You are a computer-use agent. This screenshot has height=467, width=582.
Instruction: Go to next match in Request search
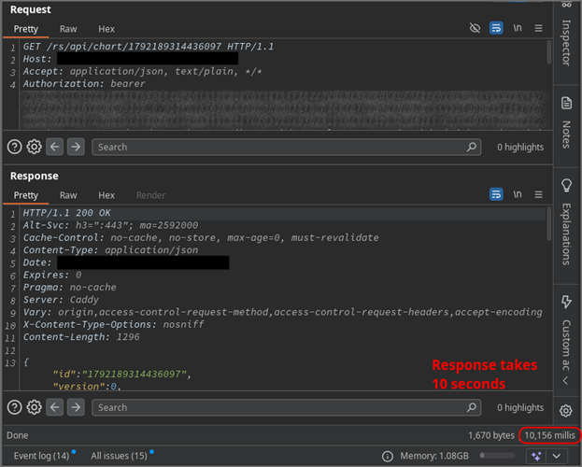[x=76, y=147]
